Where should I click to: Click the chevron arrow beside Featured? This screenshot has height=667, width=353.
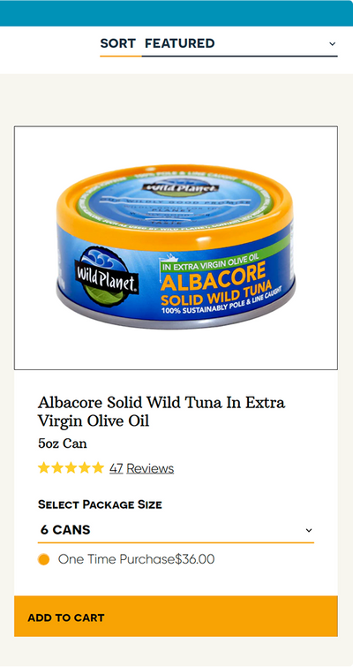point(332,44)
